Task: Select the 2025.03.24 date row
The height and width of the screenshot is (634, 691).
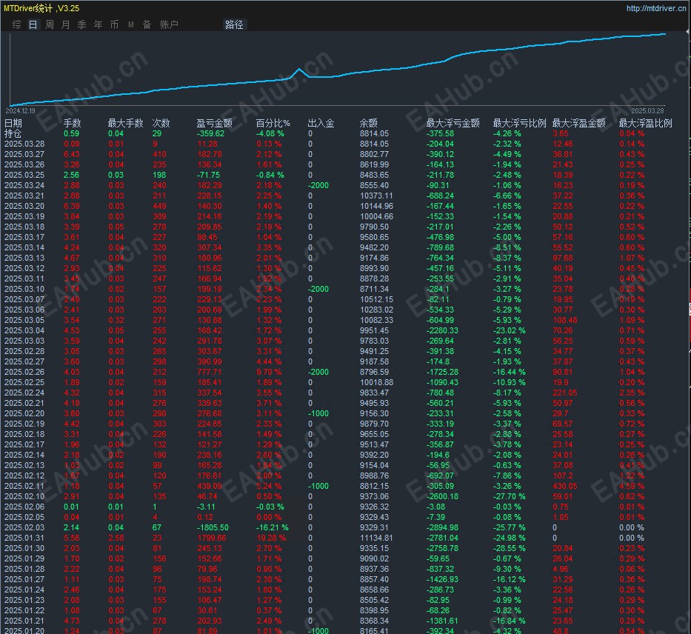Action: pos(24,185)
